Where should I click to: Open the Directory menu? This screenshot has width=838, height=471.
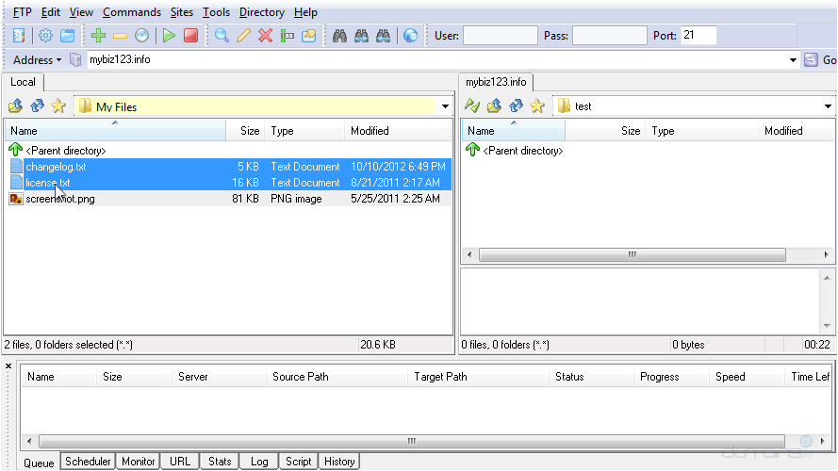click(261, 12)
